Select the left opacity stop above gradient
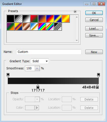Screen dimensions: 107x122 click(x=8, y=75)
